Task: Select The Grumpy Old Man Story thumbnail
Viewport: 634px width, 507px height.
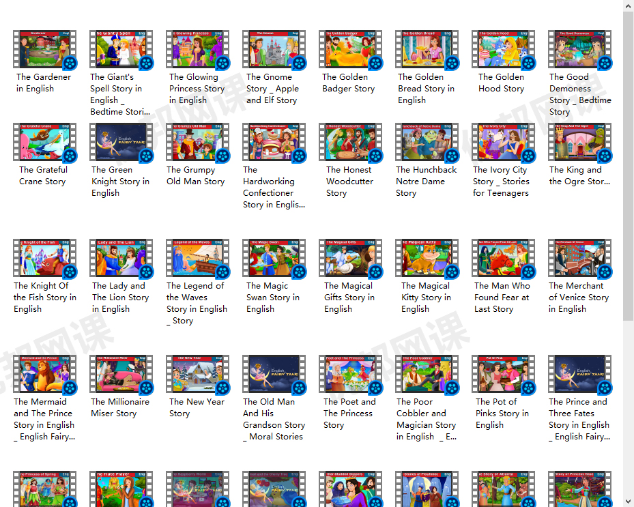Action: [197, 142]
